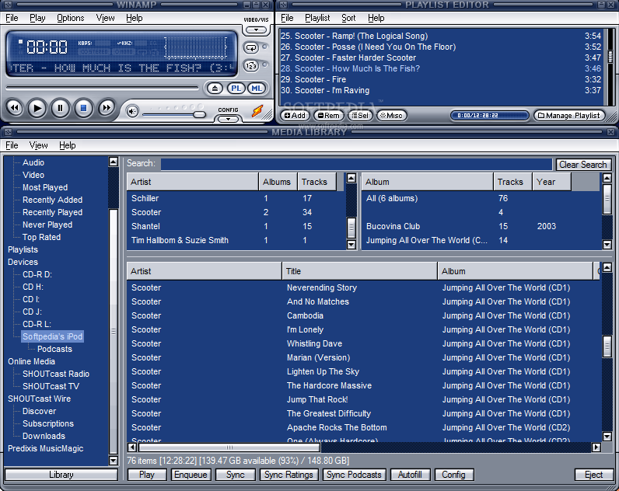Click the Add button in playlist
Image resolution: width=619 pixels, height=491 pixels.
click(295, 116)
